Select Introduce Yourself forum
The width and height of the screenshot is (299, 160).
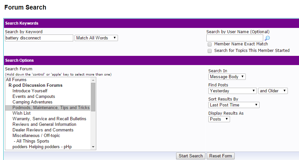pyautogui.click(x=48, y=91)
